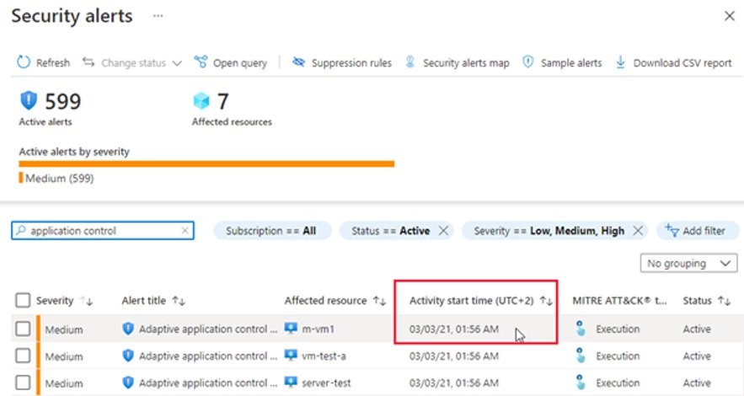Viewport: 744px width, 396px height.
Task: Click the Execution icon in m-vm1 row
Action: (581, 329)
